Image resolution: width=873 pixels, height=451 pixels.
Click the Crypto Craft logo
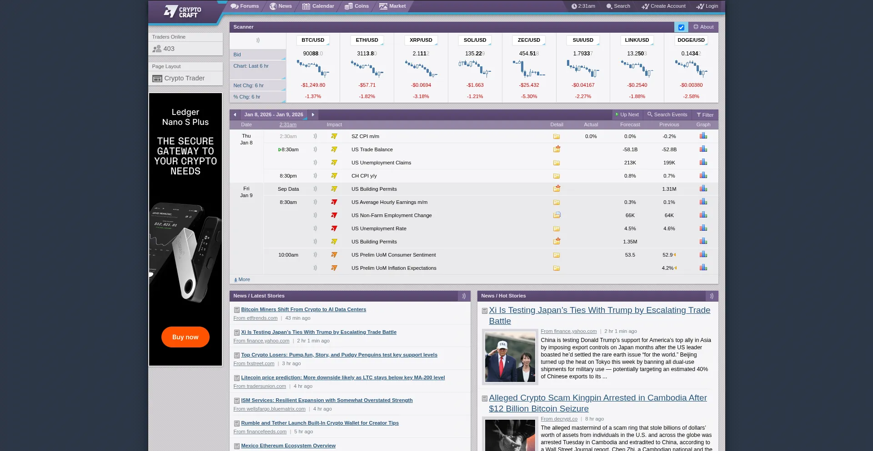tap(183, 12)
